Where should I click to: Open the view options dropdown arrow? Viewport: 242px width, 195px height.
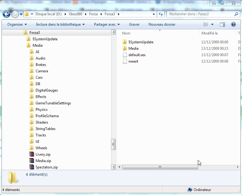pos(212,24)
